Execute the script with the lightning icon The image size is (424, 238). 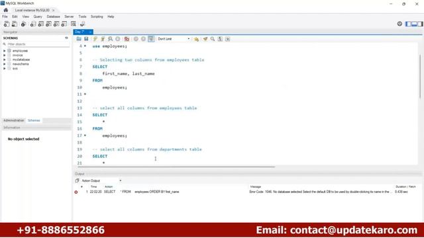[95, 39]
